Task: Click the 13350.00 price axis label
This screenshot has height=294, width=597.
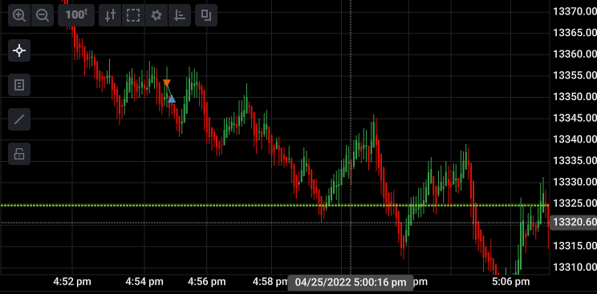Action: pyautogui.click(x=575, y=97)
